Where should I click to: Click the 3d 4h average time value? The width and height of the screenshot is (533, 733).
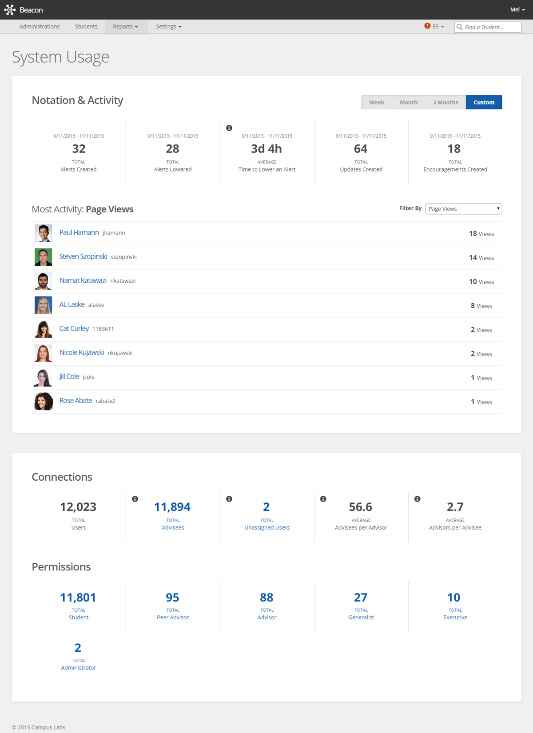[266, 149]
